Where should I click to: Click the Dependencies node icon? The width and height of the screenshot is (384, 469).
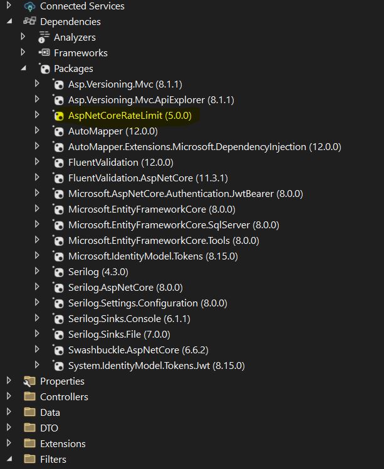[29, 22]
